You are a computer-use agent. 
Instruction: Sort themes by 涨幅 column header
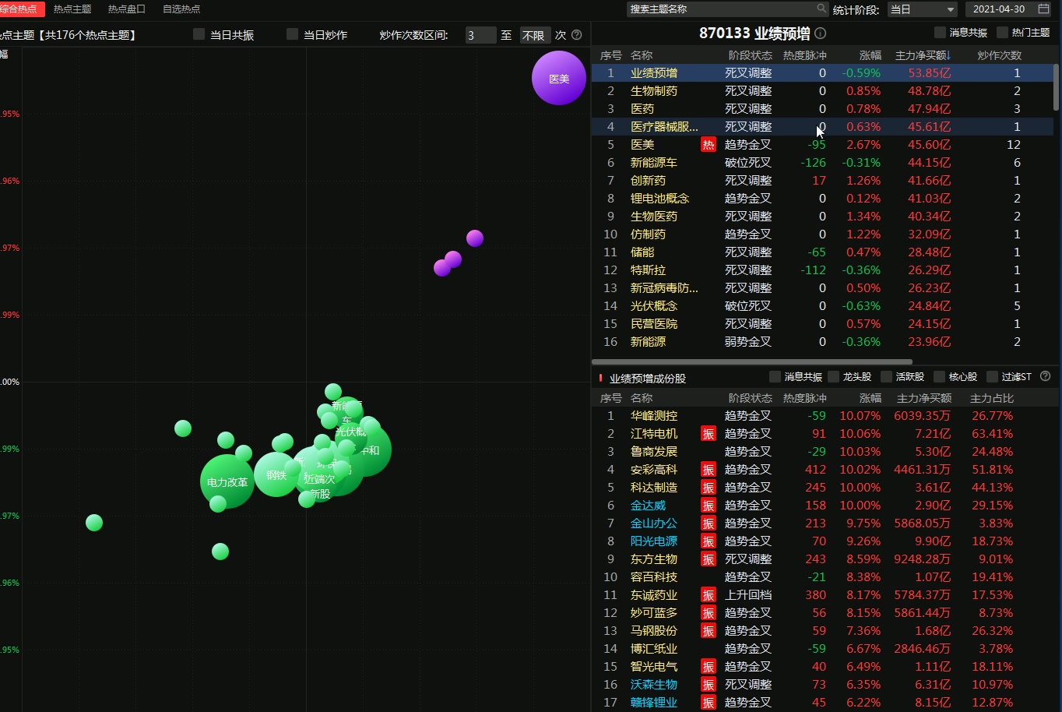(870, 55)
